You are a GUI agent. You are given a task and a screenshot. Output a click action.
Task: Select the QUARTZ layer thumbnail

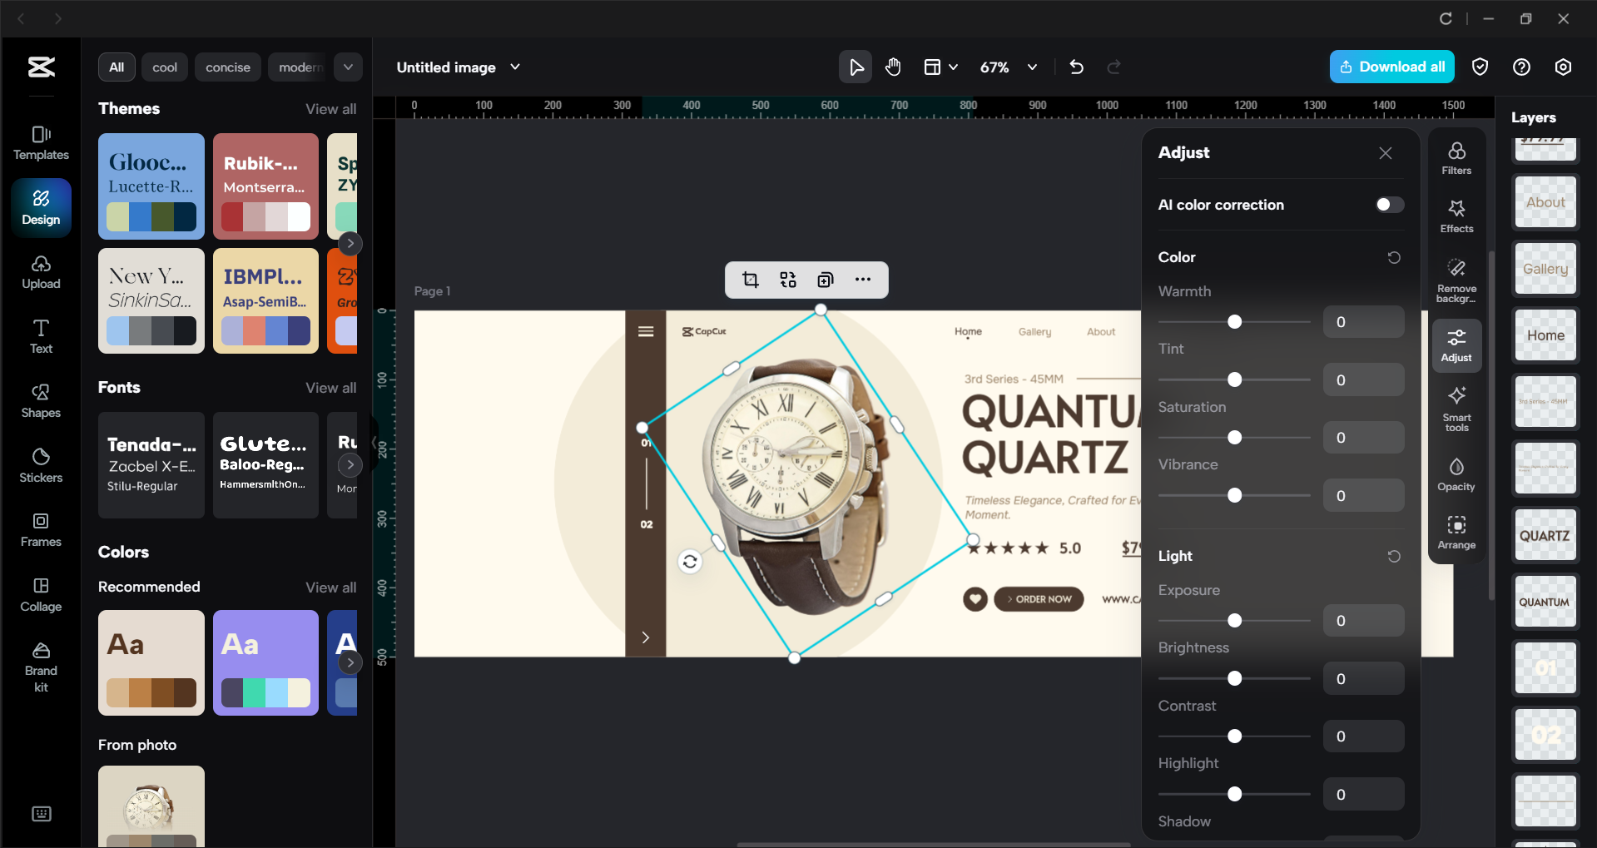(x=1545, y=535)
